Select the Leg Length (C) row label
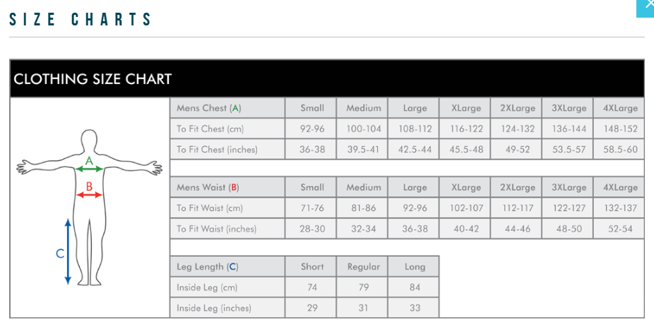This screenshot has height=329, width=654. click(208, 267)
